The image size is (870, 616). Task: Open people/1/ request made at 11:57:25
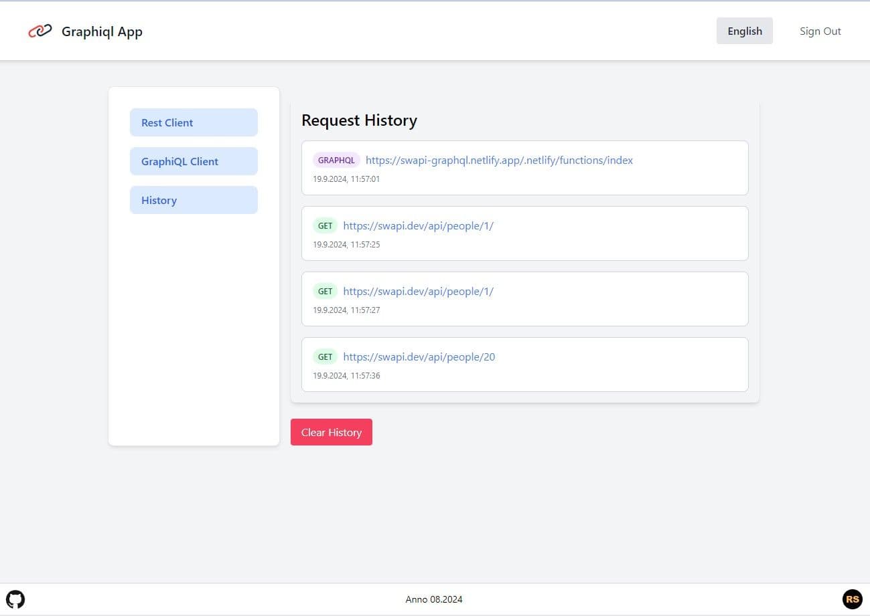pyautogui.click(x=418, y=226)
